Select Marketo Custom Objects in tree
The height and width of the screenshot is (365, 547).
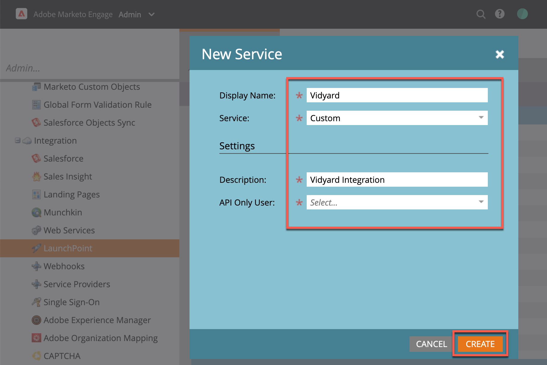(x=92, y=87)
